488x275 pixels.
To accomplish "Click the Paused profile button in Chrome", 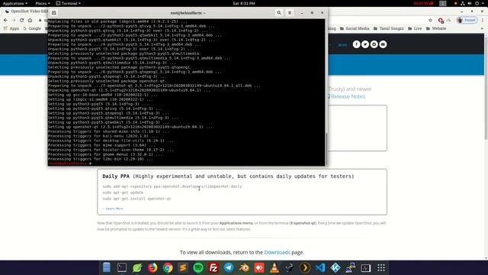I will (x=467, y=20).
